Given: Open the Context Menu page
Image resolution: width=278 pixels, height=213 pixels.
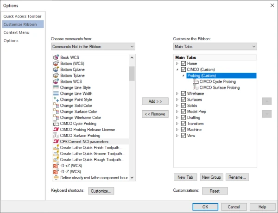Looking at the screenshot, I should click(x=17, y=33).
